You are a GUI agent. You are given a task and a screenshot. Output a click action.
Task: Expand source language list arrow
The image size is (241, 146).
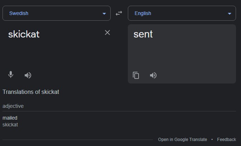[104, 14]
